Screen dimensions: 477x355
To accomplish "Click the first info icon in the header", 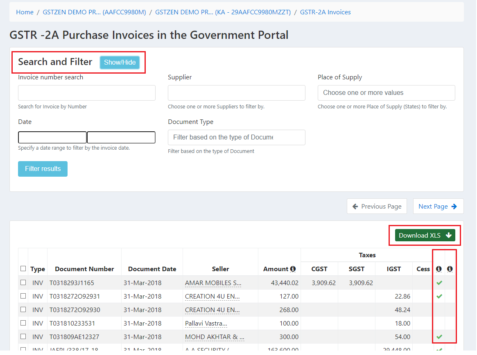I will [x=439, y=269].
